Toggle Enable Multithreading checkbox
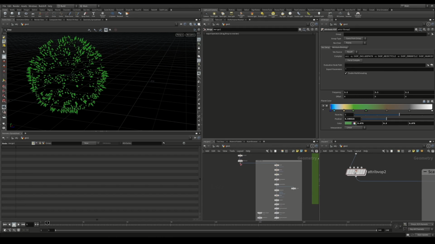Viewport: 435px width, 244px height. [x=346, y=73]
